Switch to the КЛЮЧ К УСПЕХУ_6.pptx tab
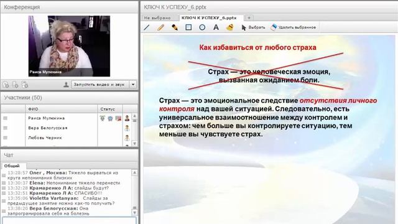 pos(209,18)
